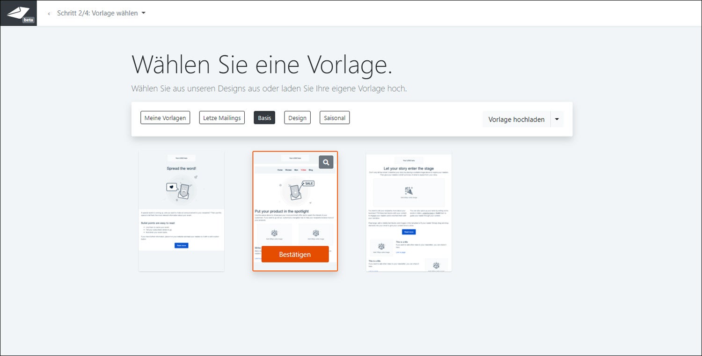
Task: Open the 'Letze Mailings' tab
Action: point(222,118)
